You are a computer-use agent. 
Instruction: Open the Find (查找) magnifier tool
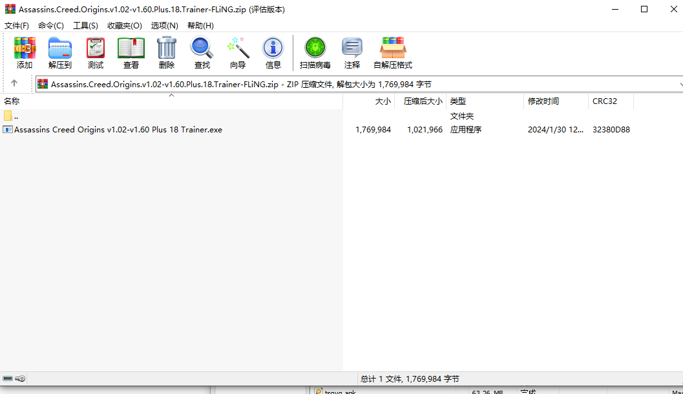(202, 52)
